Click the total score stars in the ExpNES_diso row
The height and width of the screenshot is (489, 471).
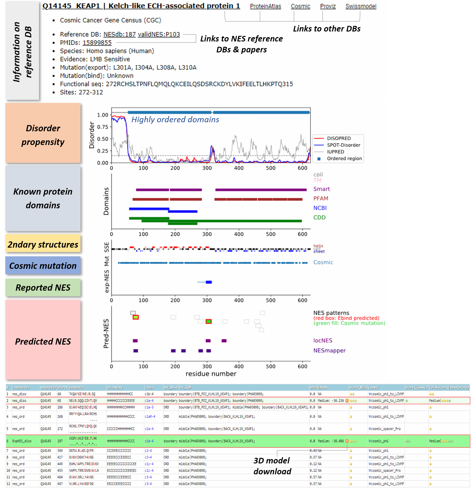447,441
